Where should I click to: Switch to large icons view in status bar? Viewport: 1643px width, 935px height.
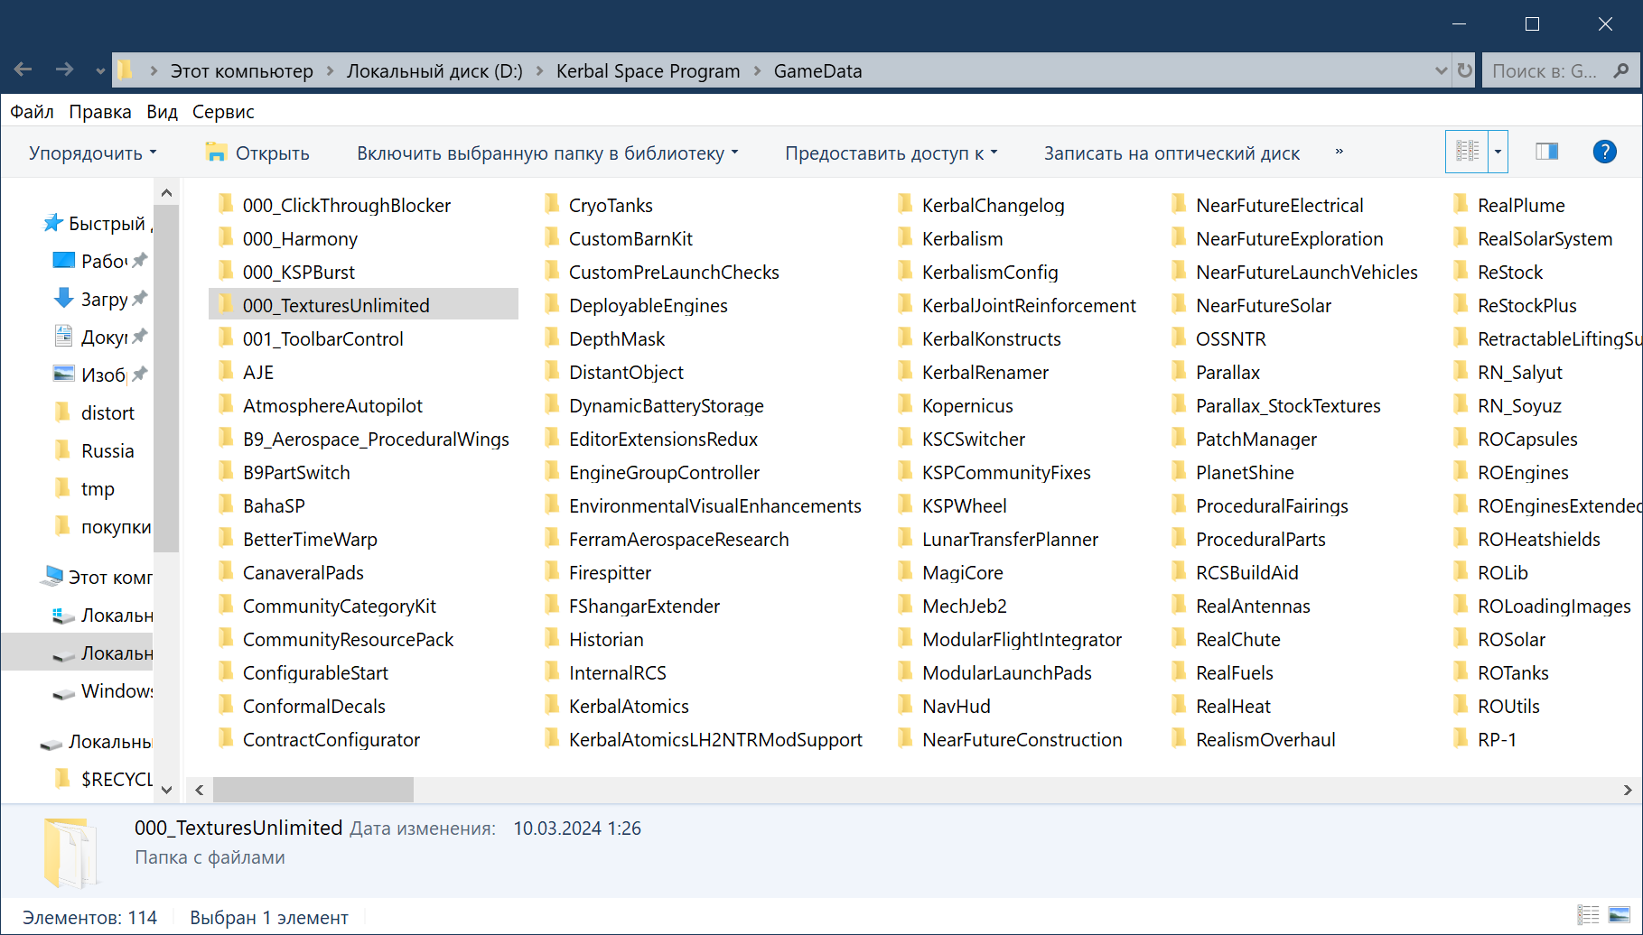(x=1619, y=915)
